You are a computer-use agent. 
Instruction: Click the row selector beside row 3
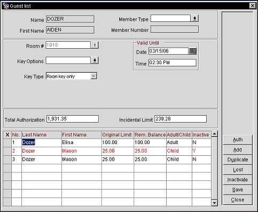[x=7, y=160]
